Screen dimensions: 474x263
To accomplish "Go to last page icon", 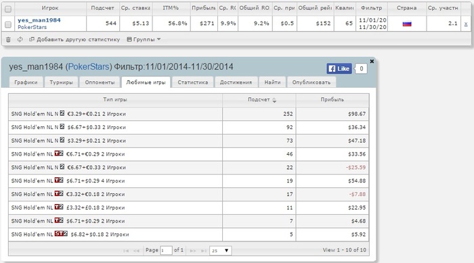I will pyautogui.click(x=204, y=251).
